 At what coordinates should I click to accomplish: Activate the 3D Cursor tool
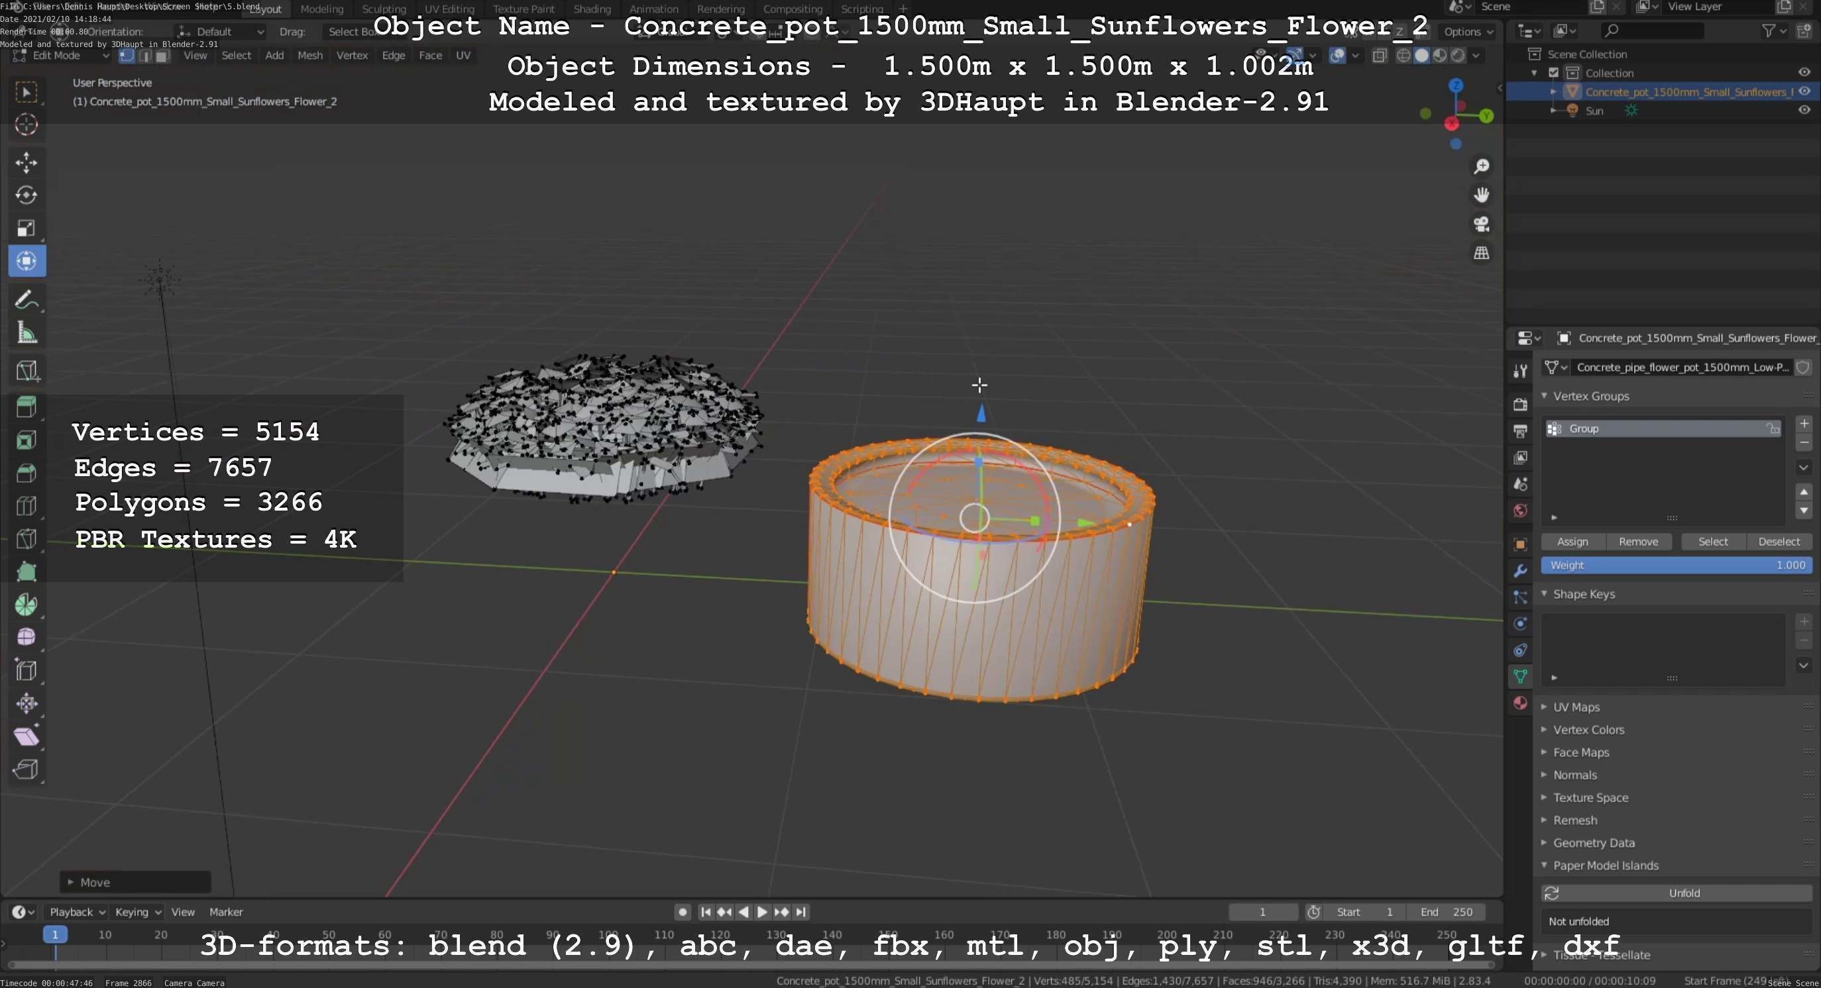click(27, 125)
